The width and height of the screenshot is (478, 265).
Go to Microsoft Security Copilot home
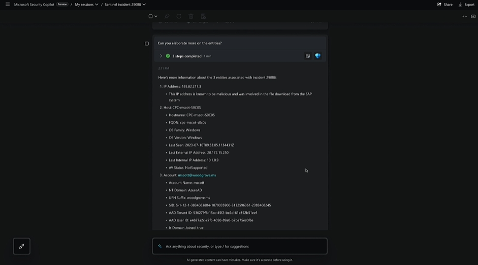[x=34, y=5]
